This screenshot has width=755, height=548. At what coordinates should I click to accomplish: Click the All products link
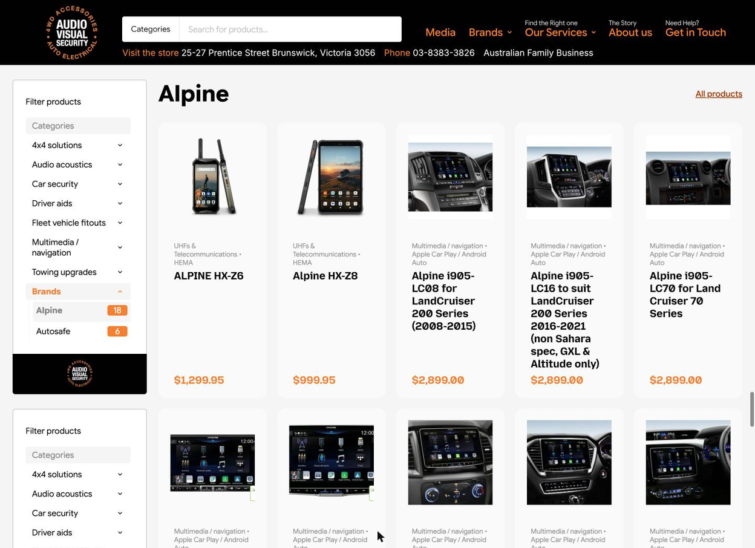(x=719, y=94)
